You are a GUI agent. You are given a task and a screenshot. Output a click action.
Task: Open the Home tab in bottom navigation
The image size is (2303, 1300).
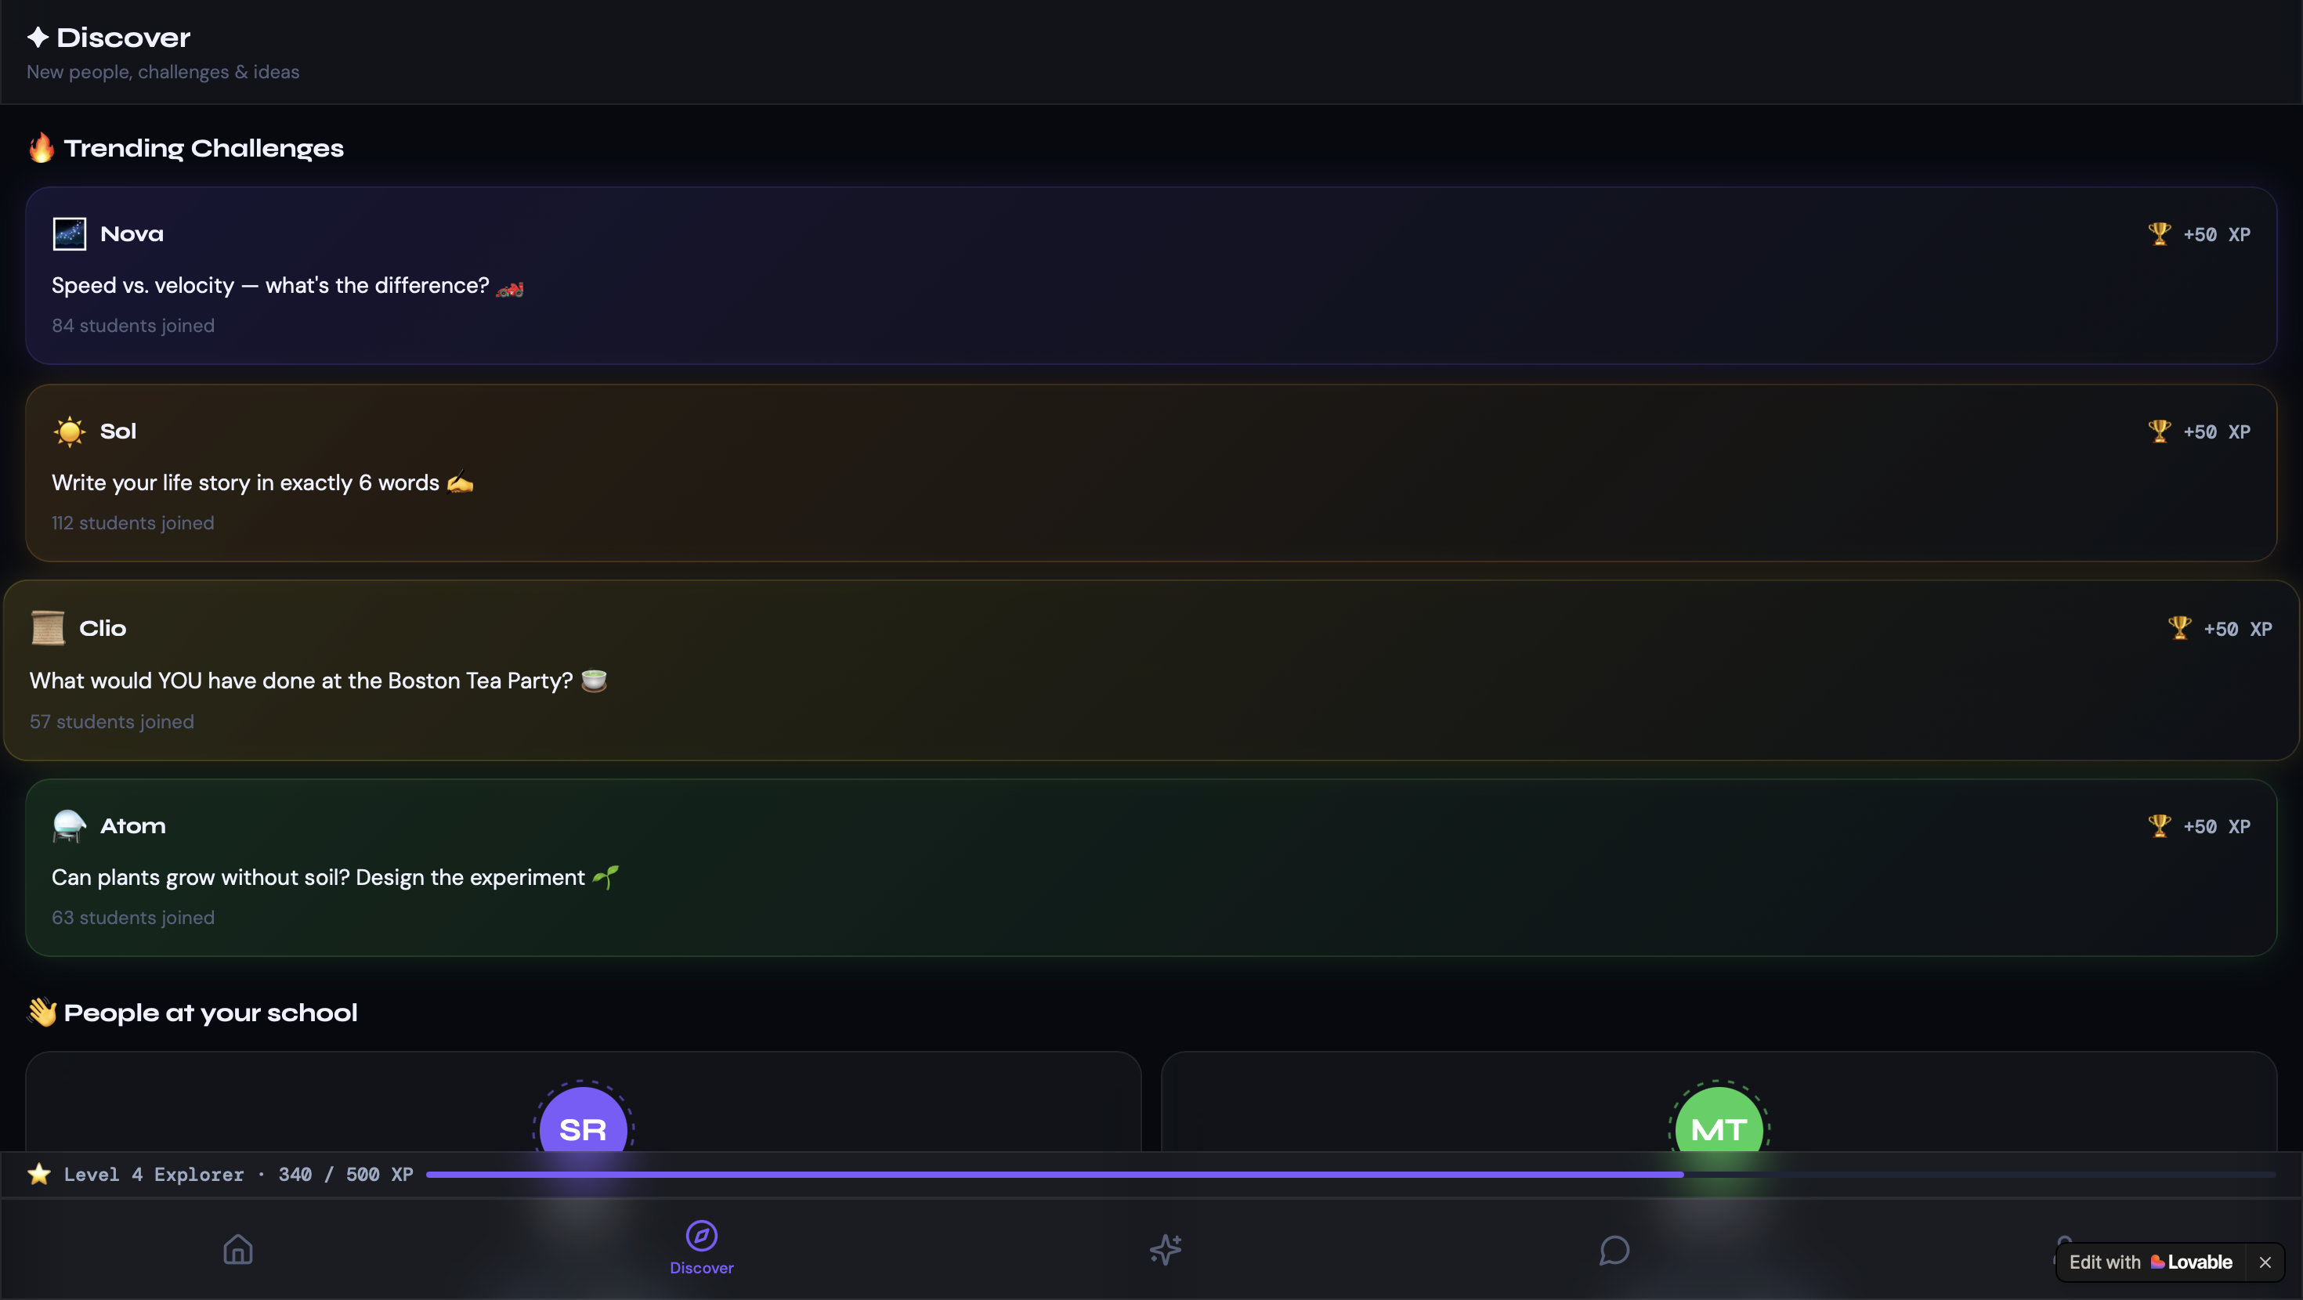pos(238,1248)
